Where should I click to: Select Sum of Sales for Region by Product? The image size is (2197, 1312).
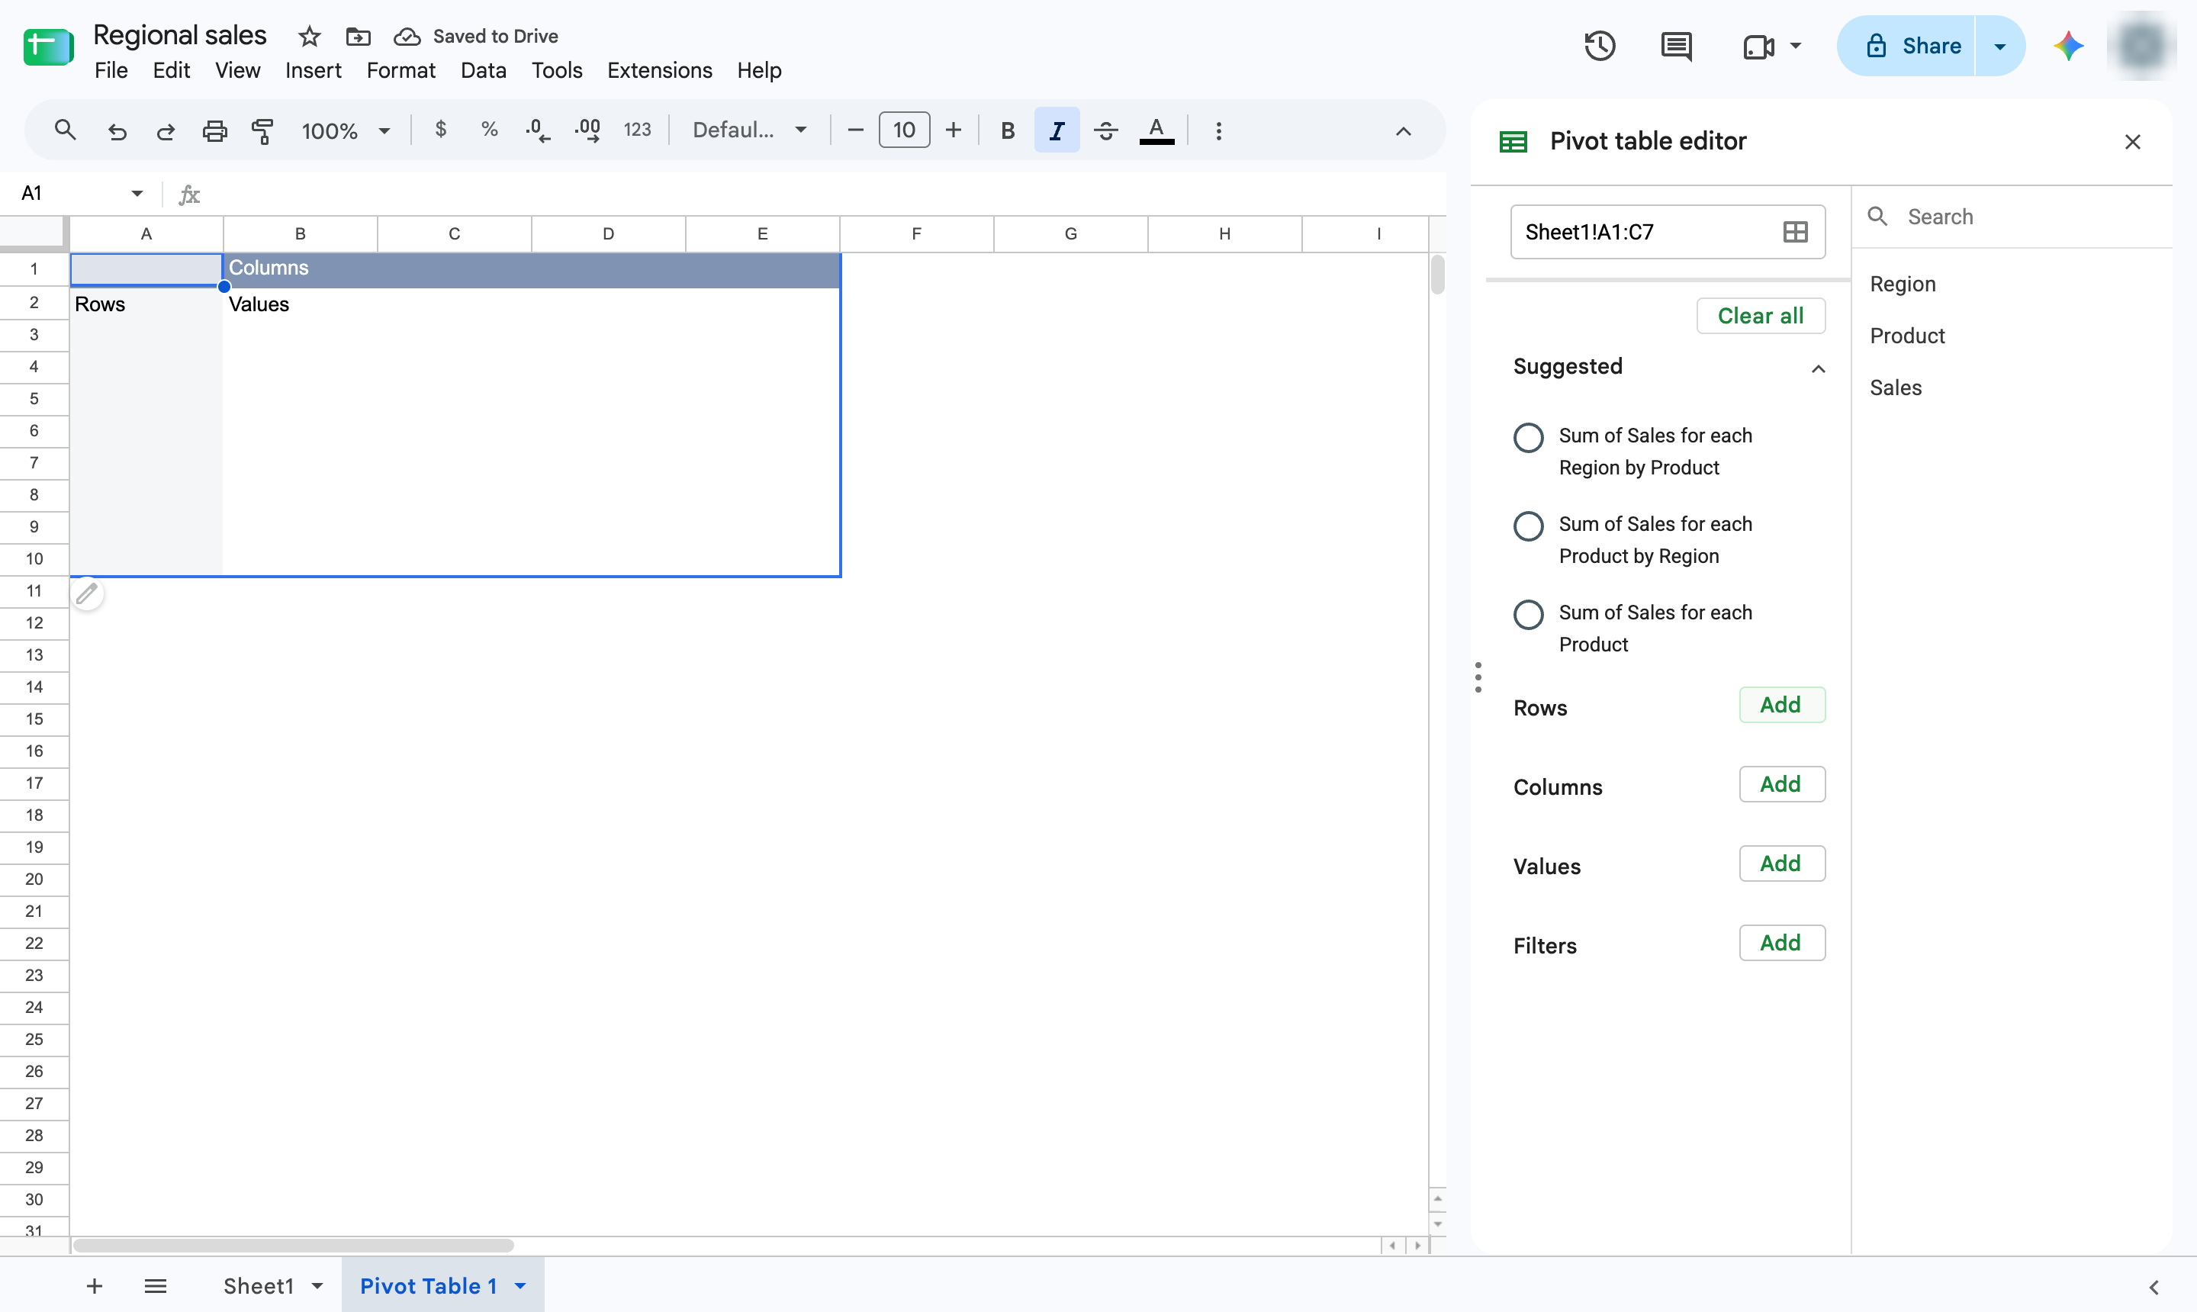click(1528, 437)
